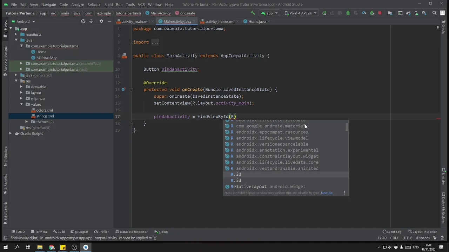Screen dimensions: 449x252
Task: Open Project panel gear options
Action: coord(101,21)
